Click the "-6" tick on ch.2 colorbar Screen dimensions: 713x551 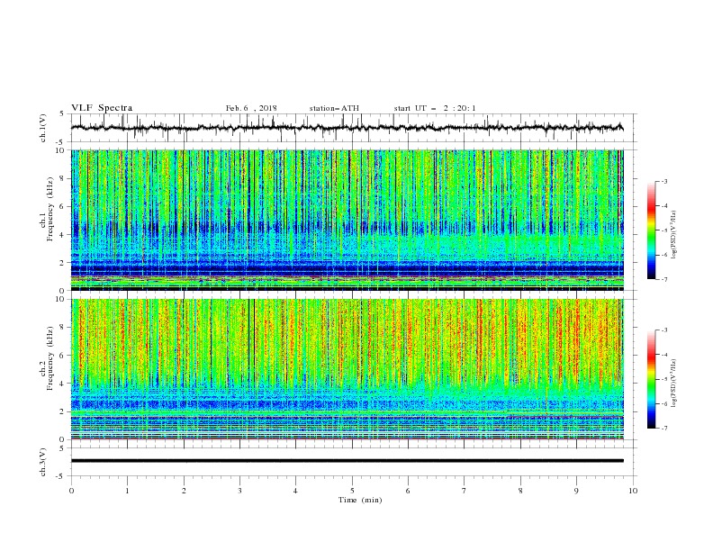point(664,403)
